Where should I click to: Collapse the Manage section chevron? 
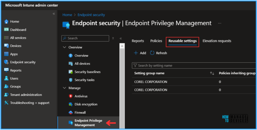click(65, 88)
